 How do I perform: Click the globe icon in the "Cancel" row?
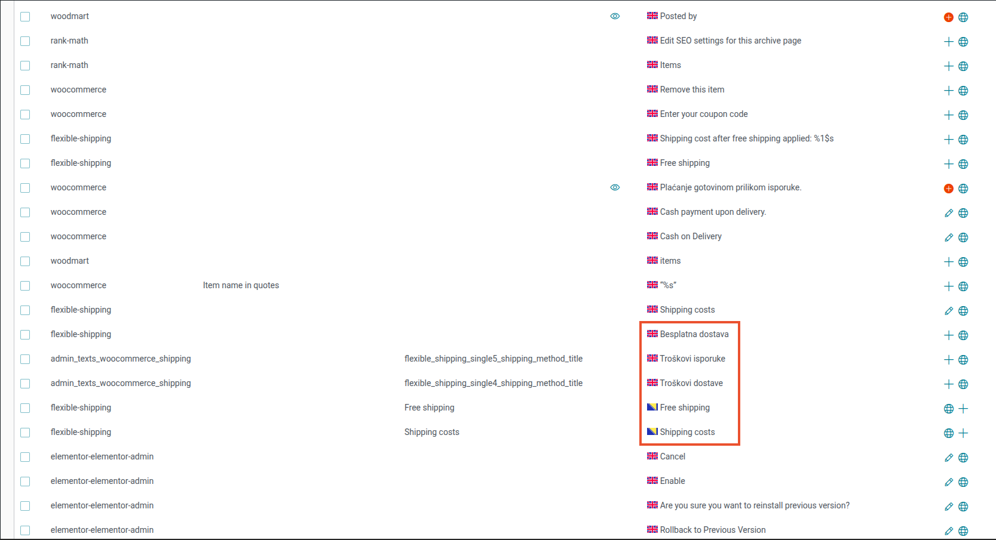(963, 458)
